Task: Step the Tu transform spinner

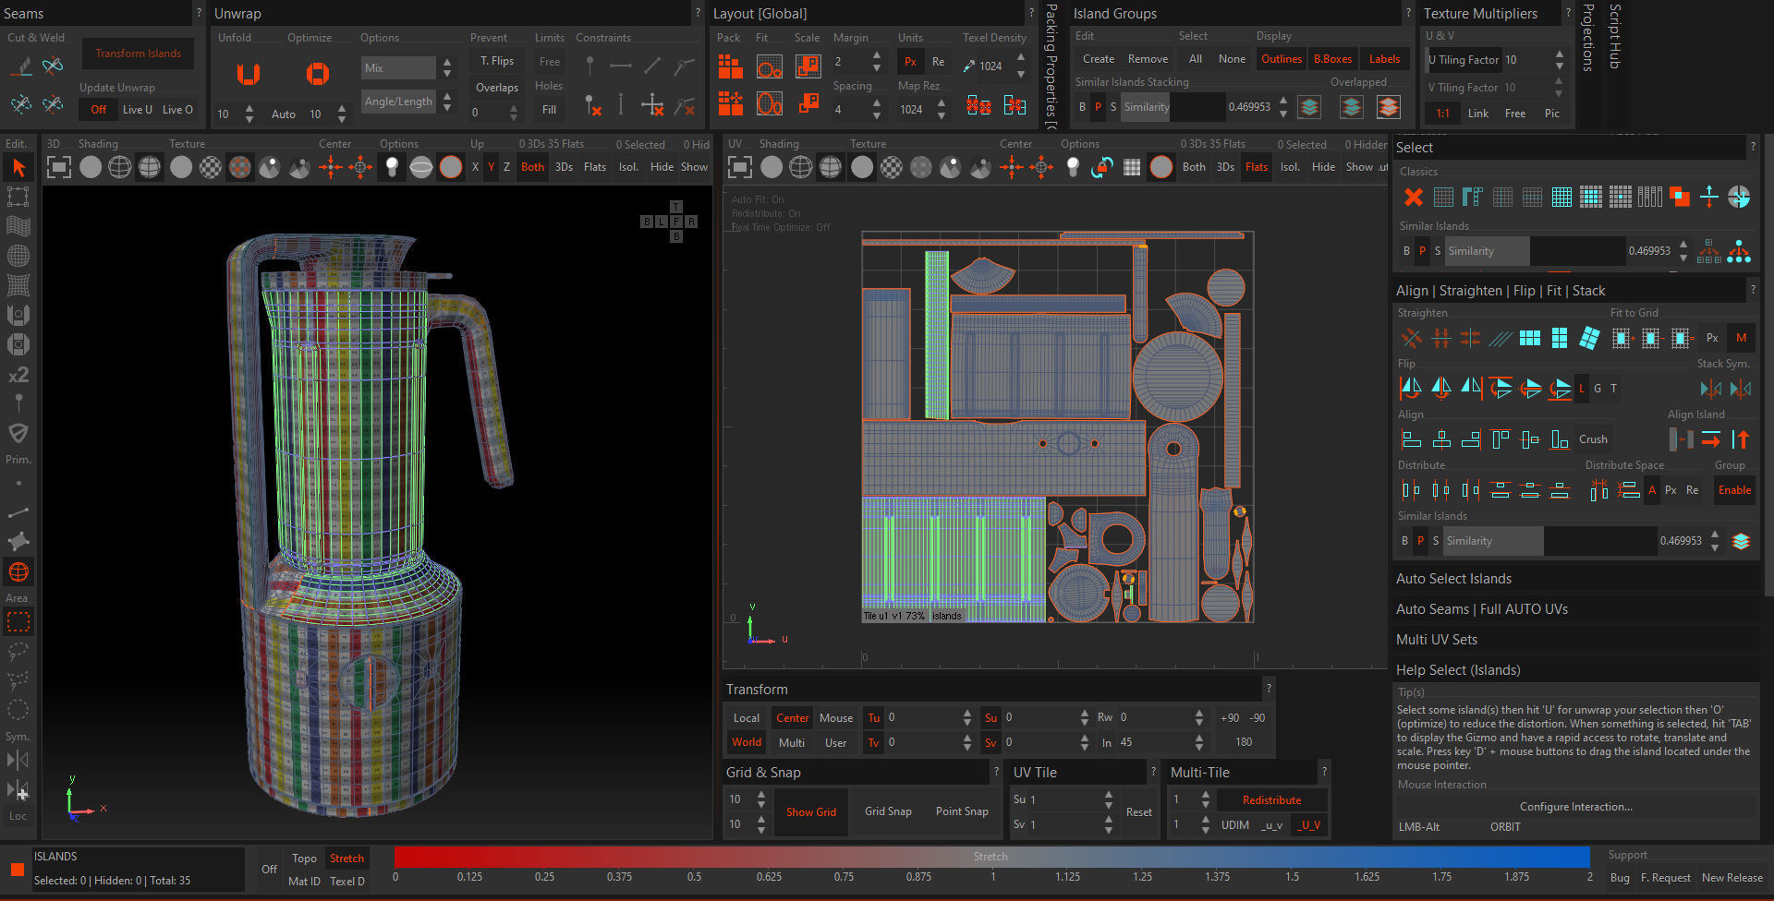Action: pyautogui.click(x=967, y=717)
